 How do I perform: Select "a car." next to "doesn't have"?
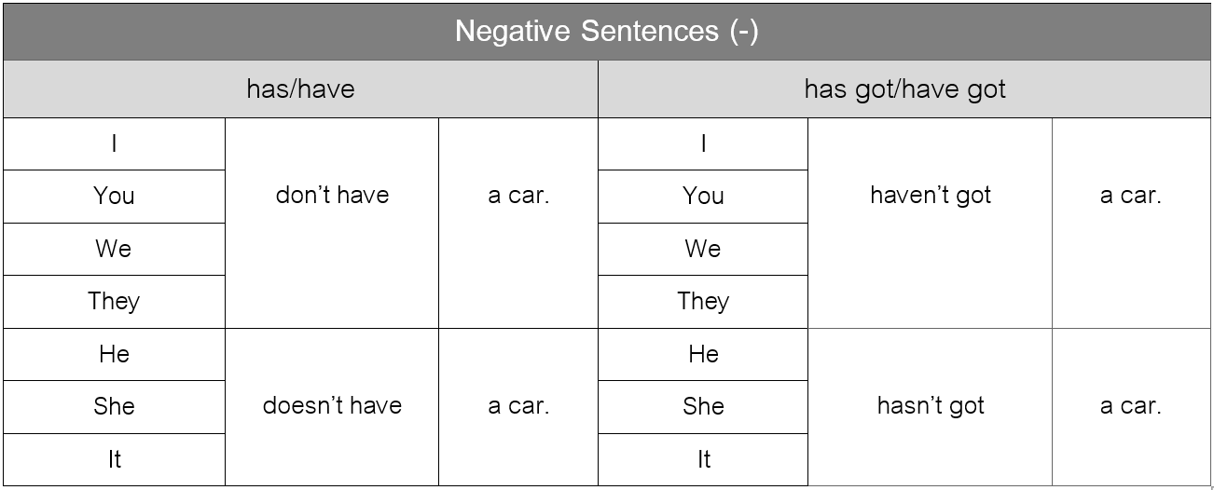point(518,406)
